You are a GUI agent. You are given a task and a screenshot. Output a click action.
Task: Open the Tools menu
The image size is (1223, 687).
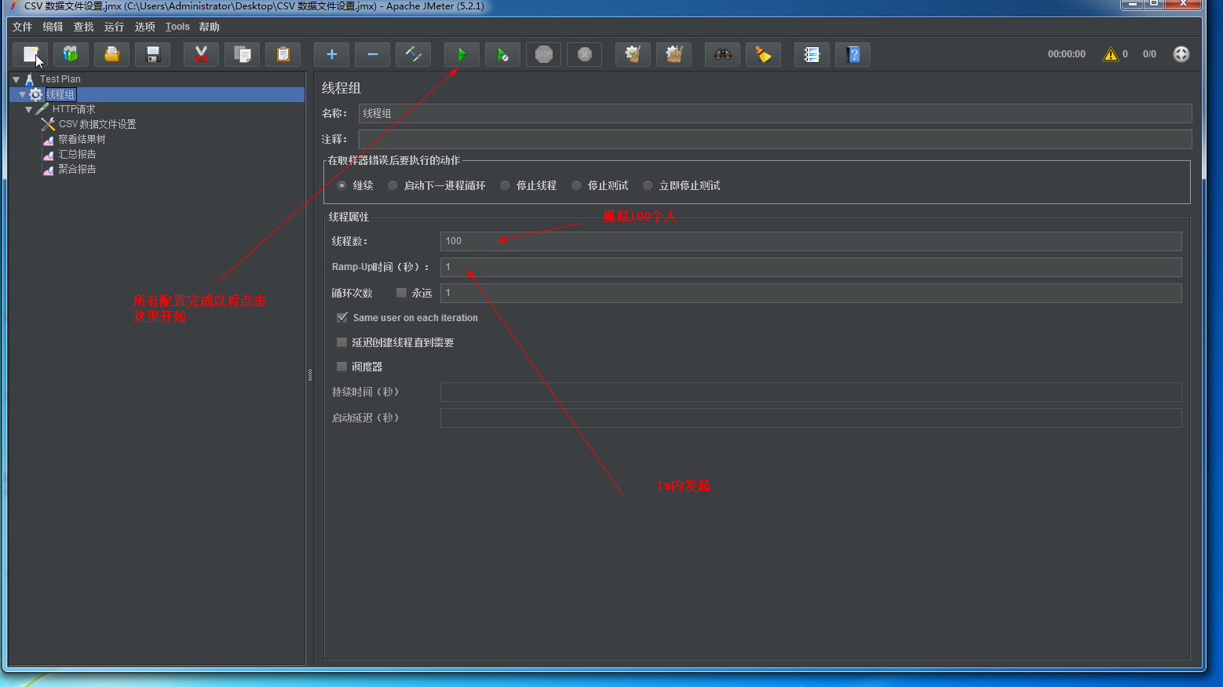tap(177, 27)
